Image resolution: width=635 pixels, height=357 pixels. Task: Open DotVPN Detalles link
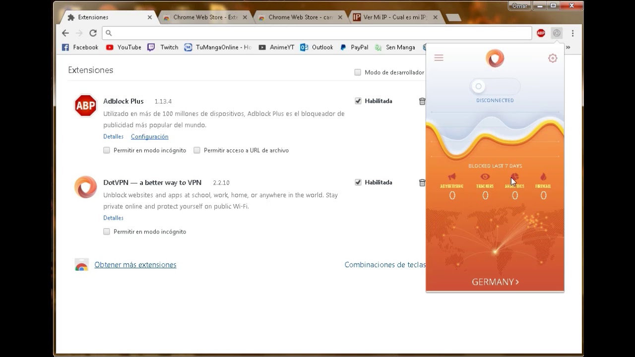(x=113, y=218)
